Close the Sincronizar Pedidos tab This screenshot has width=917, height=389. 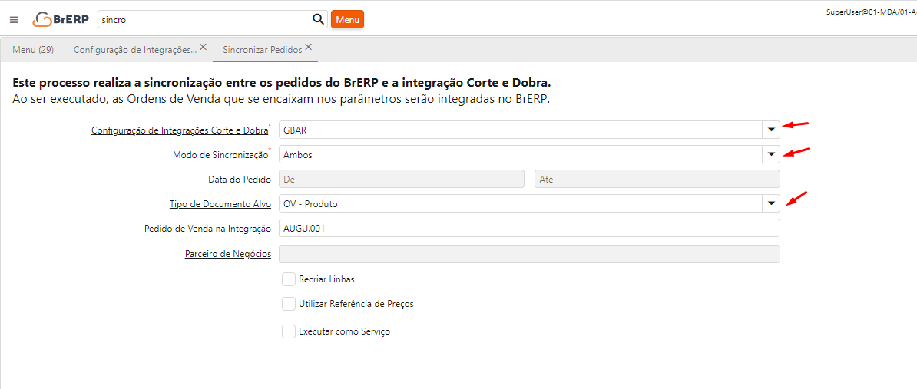click(x=308, y=47)
